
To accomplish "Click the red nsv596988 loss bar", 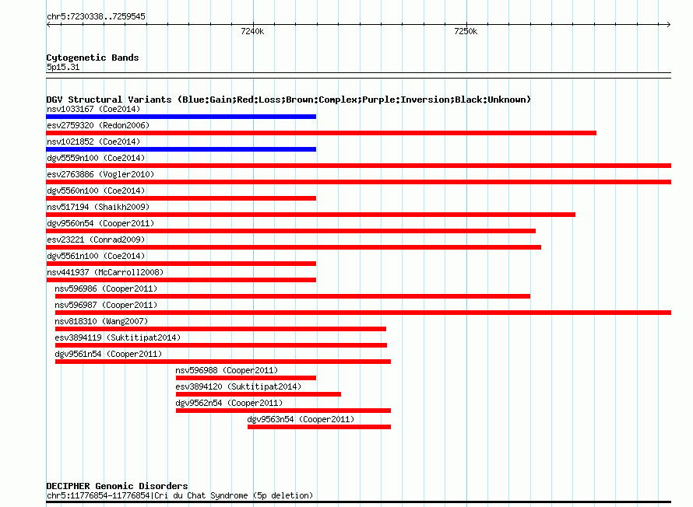I will pos(246,378).
